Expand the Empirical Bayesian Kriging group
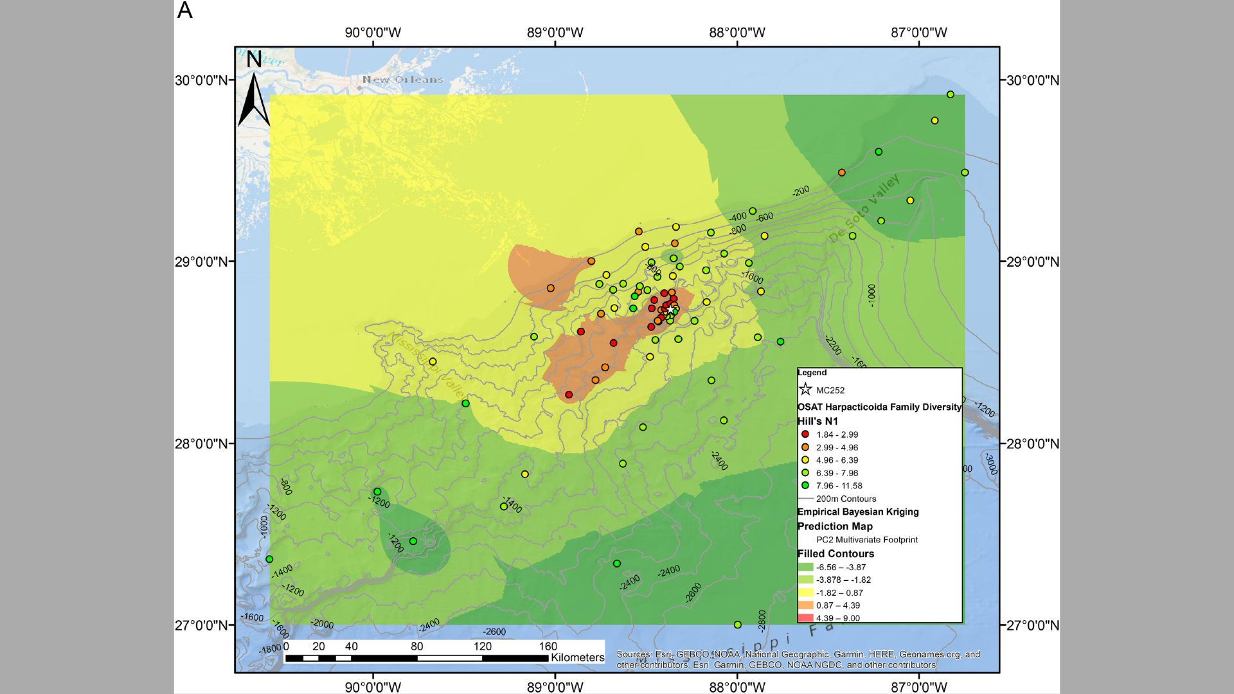 (x=858, y=512)
